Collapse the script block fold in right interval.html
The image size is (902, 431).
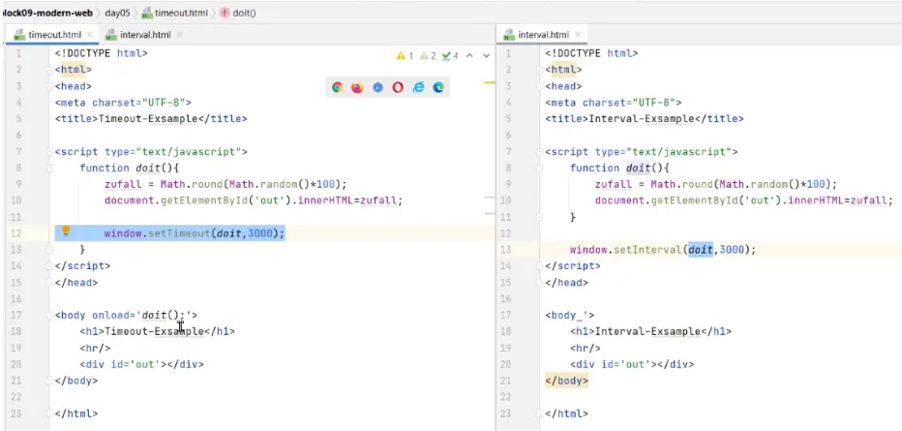pos(540,152)
